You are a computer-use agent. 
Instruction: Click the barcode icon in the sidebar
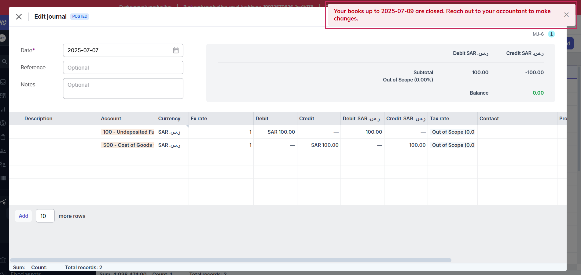(3, 178)
